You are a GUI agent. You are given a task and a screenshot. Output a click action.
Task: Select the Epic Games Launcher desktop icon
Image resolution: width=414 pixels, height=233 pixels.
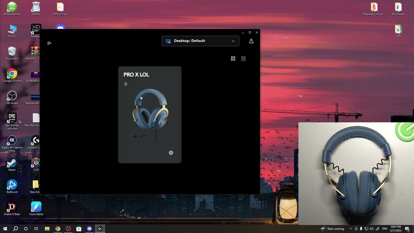tap(12, 121)
